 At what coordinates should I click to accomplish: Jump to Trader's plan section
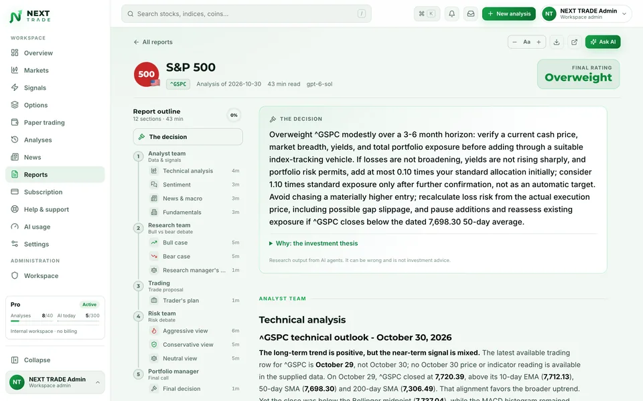[x=194, y=300]
